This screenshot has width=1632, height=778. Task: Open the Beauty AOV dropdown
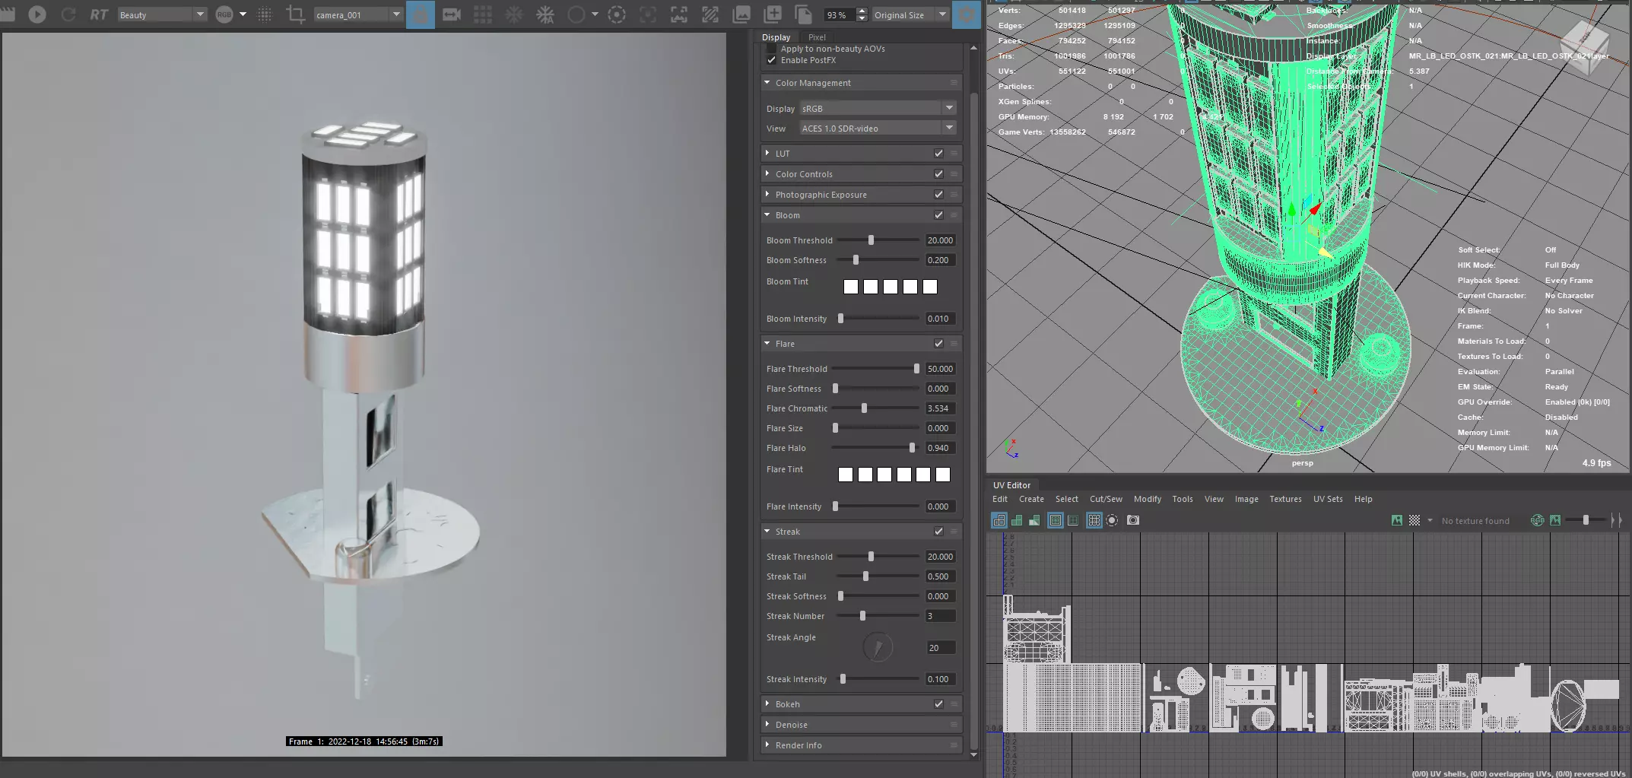[162, 14]
